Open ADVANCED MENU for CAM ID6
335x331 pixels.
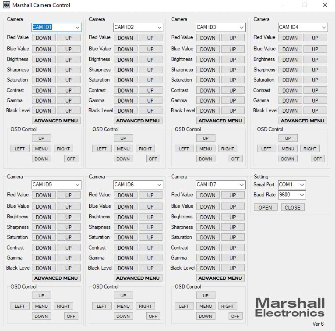tap(138, 278)
